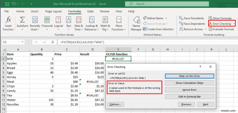This screenshot has height=113, width=238.
Task: Expand the Define Name dropdown arrow
Action: pos(166,18)
